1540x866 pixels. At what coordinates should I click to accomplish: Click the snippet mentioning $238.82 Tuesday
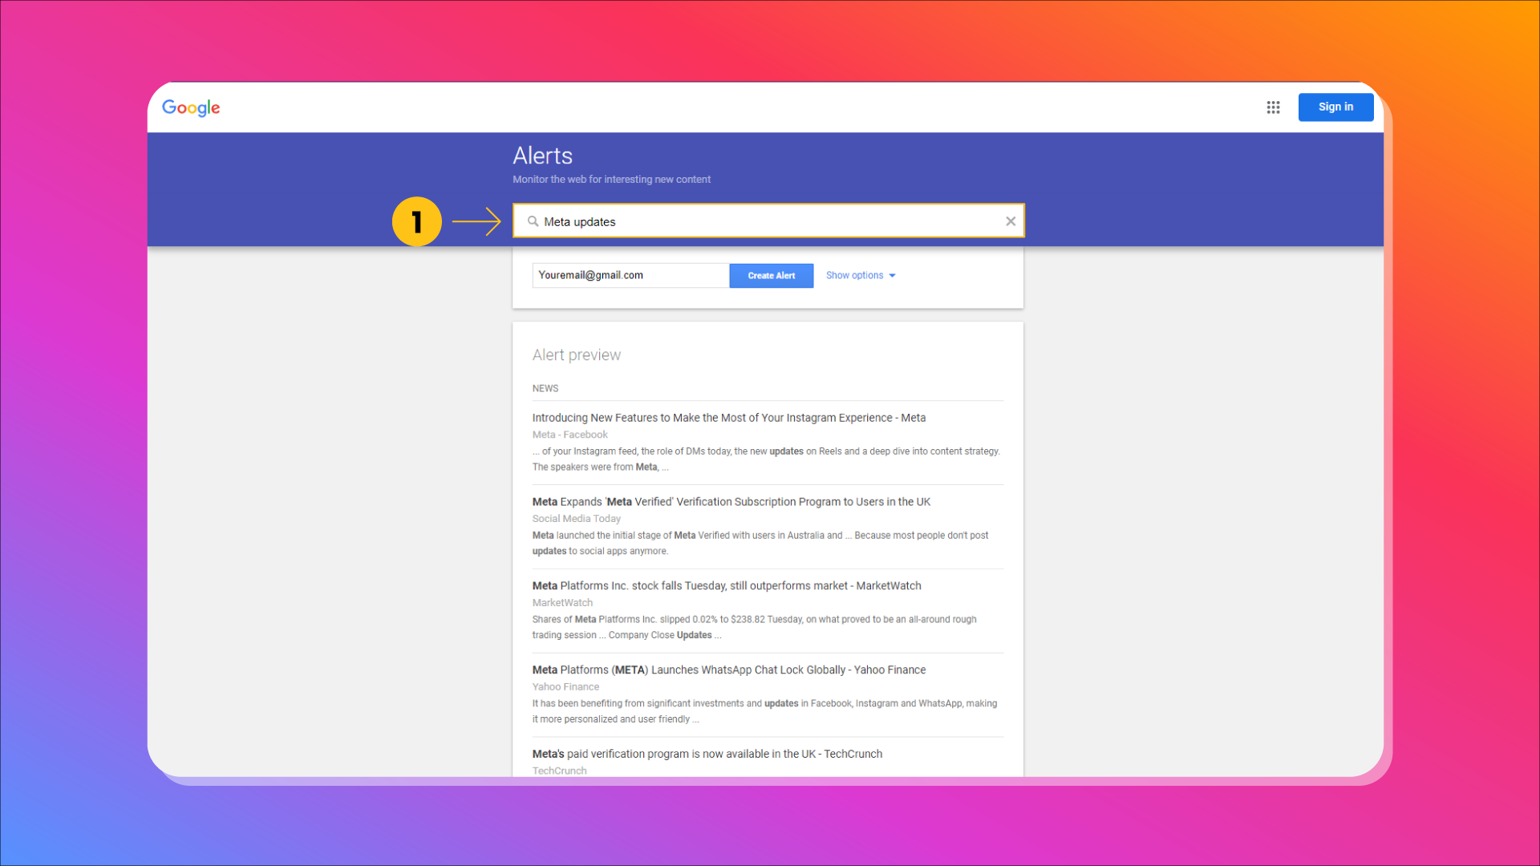point(754,627)
